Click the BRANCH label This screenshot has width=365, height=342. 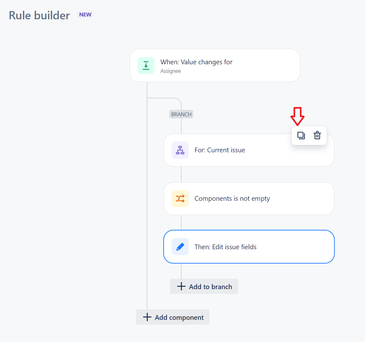(x=181, y=114)
